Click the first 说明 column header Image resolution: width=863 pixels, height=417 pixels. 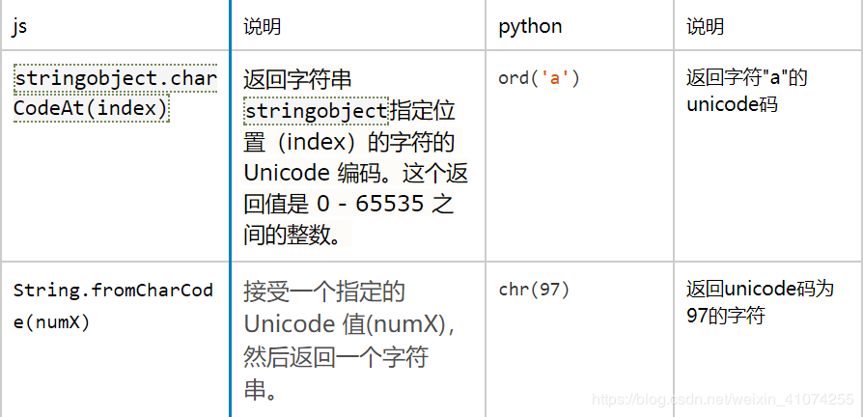(x=263, y=26)
